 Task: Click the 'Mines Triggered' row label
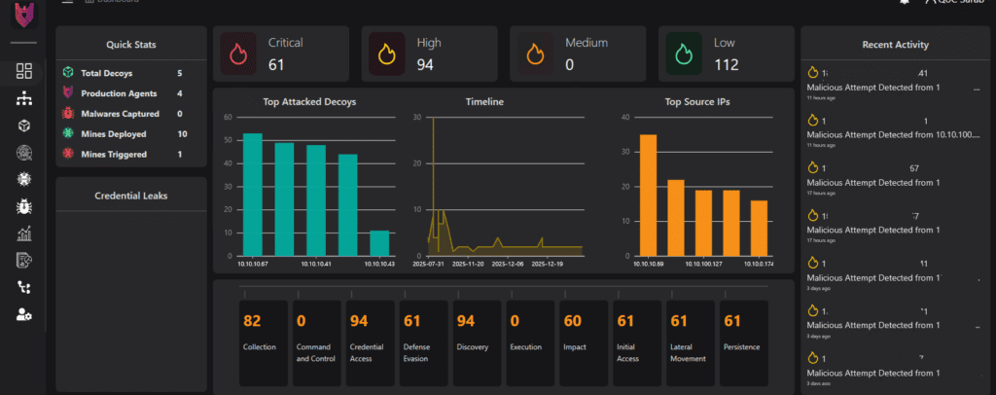(114, 155)
